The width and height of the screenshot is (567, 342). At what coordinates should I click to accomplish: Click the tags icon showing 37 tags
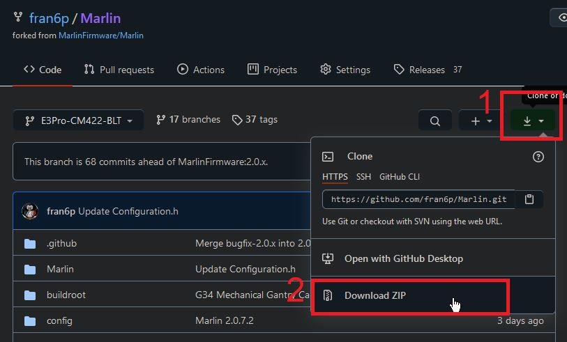(237, 120)
